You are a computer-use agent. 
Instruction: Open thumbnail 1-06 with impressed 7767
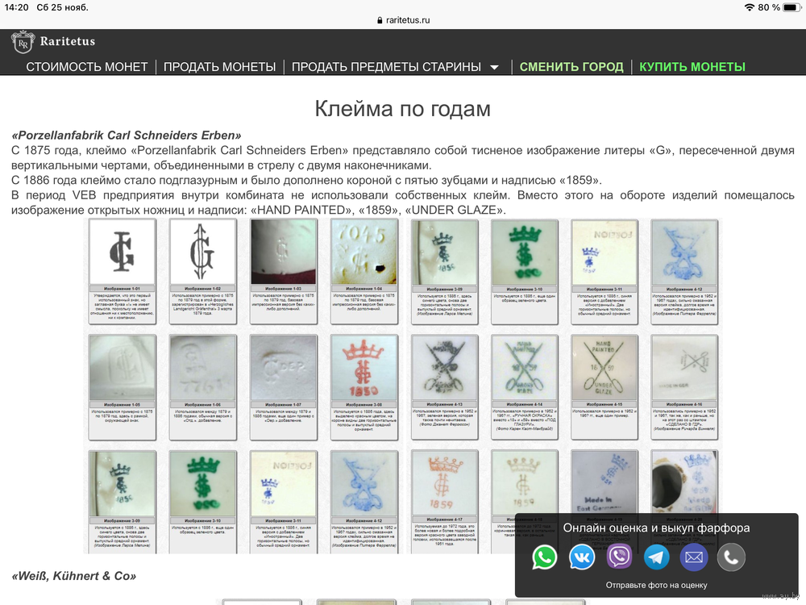pos(202,368)
